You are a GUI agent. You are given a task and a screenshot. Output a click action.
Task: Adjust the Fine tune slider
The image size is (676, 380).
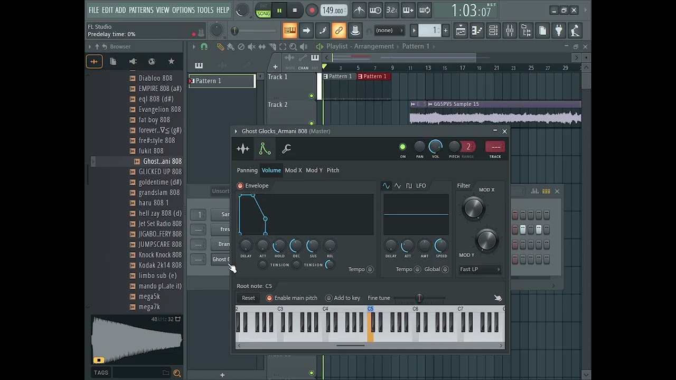tap(419, 298)
